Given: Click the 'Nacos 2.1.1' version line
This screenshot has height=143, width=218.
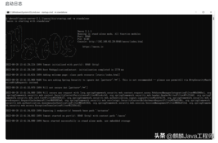Looking at the screenshot, I should pos(84,31).
